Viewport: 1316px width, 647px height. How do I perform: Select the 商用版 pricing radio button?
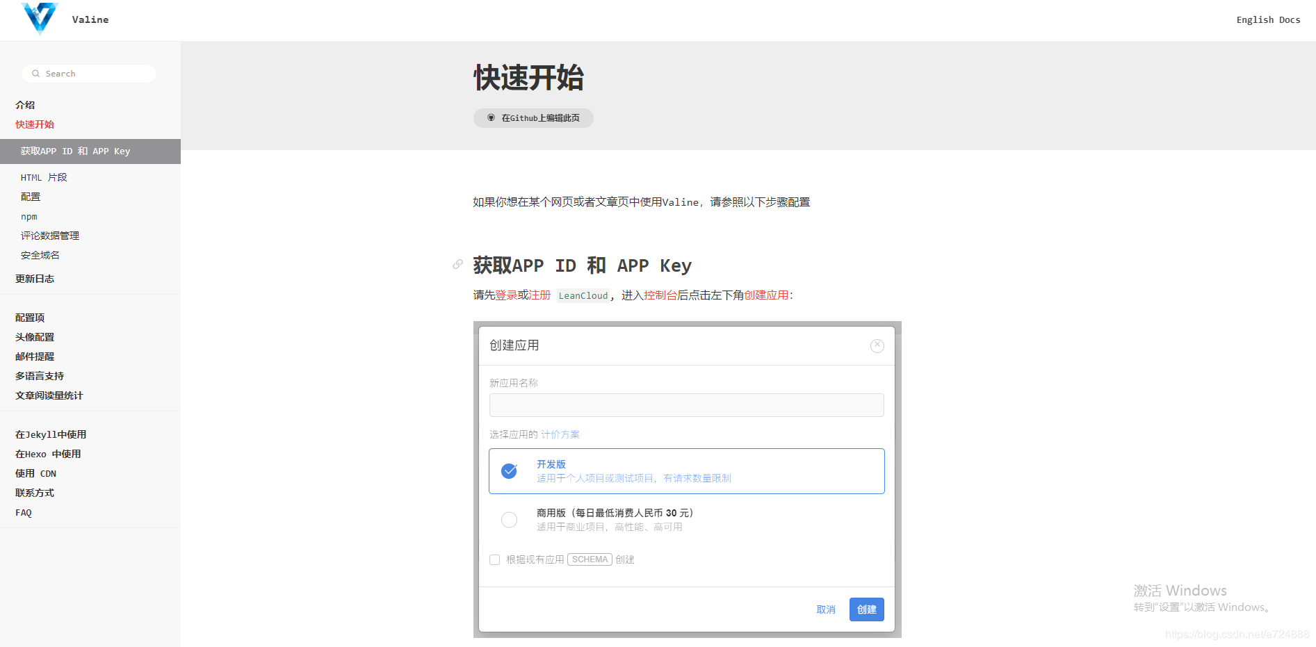510,519
